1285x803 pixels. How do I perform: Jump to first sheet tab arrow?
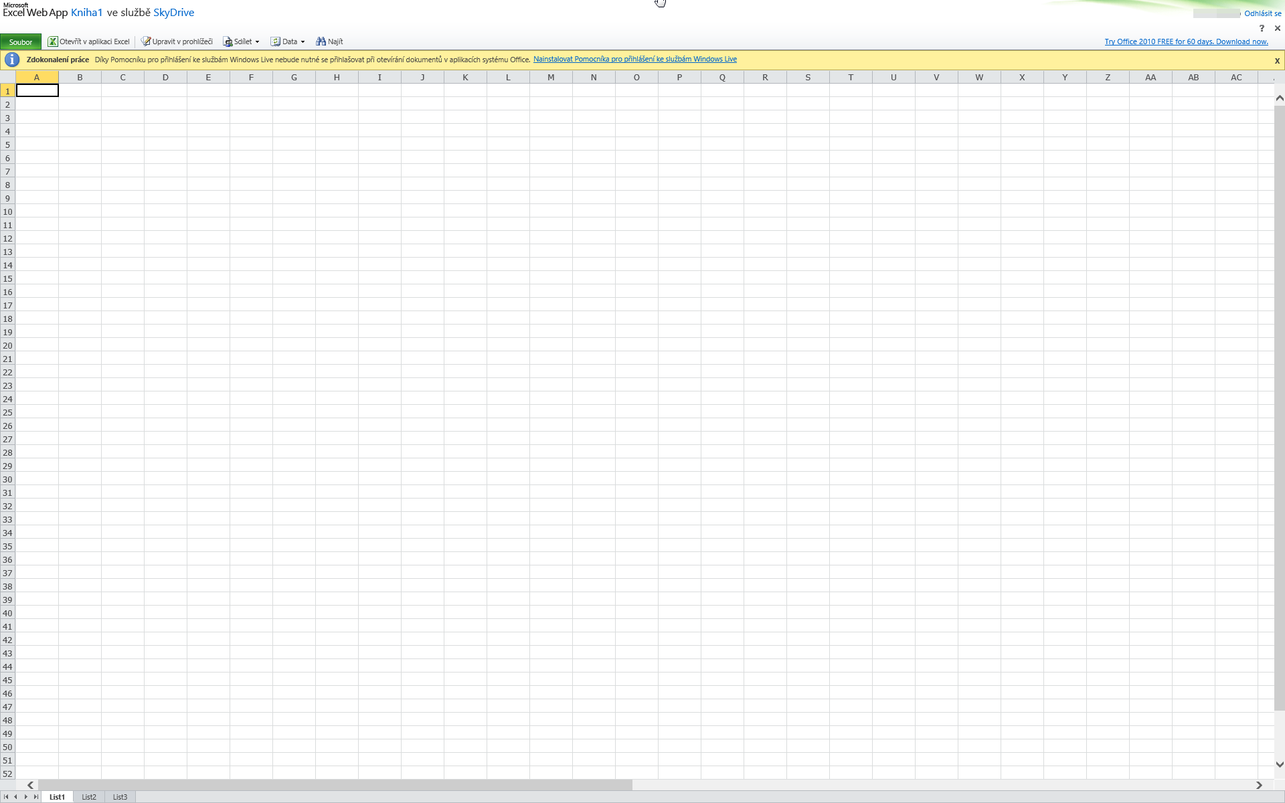(x=6, y=797)
